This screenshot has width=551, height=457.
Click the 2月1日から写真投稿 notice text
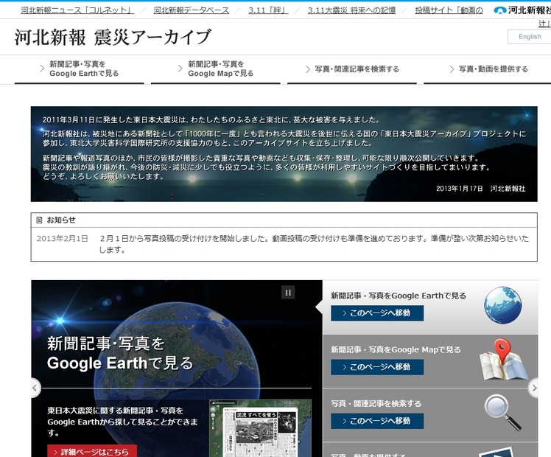[314, 244]
